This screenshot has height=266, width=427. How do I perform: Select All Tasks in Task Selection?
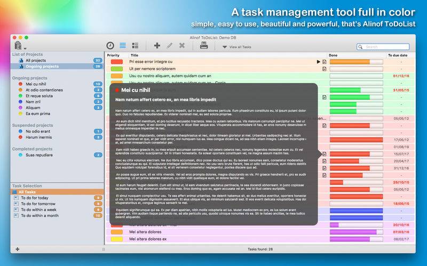[x=57, y=192]
